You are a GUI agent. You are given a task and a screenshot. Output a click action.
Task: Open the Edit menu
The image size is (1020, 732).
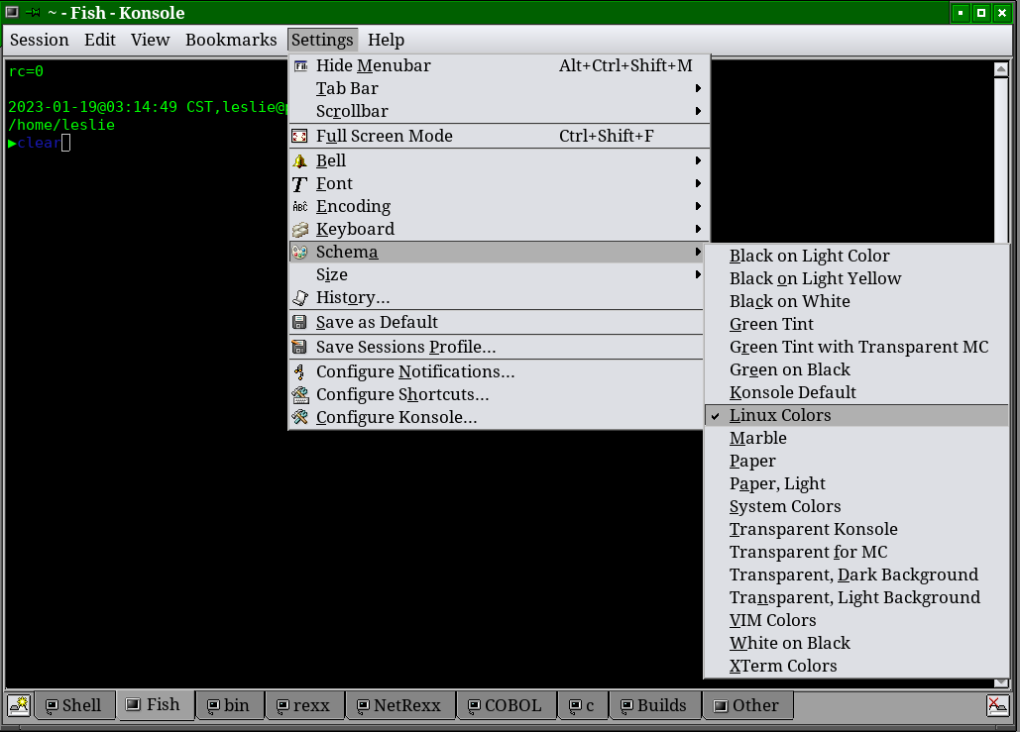pyautogui.click(x=100, y=40)
